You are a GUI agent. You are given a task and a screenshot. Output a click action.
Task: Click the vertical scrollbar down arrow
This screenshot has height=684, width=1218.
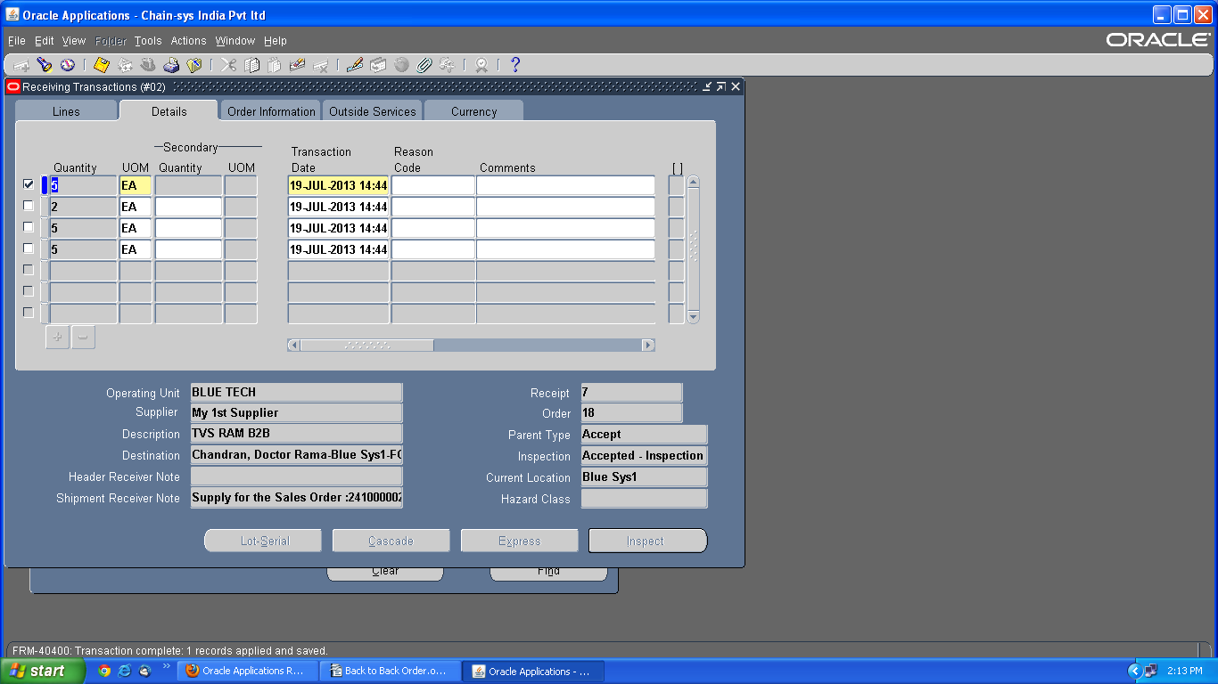click(x=693, y=316)
